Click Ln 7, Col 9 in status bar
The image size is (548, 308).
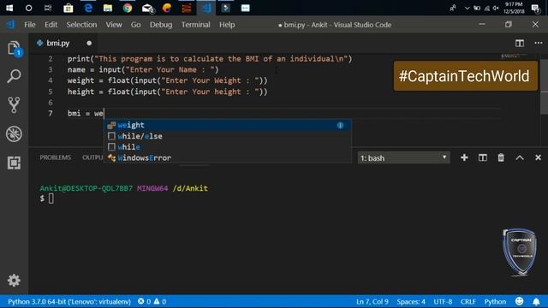(x=372, y=301)
